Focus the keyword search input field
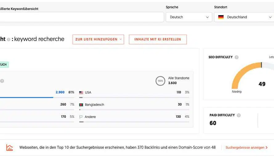The image size is (274, 157). tap(82, 17)
